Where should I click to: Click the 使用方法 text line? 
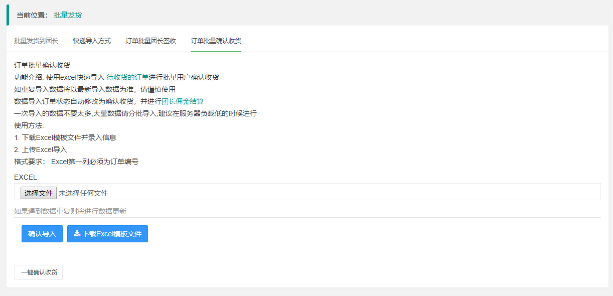click(x=29, y=125)
